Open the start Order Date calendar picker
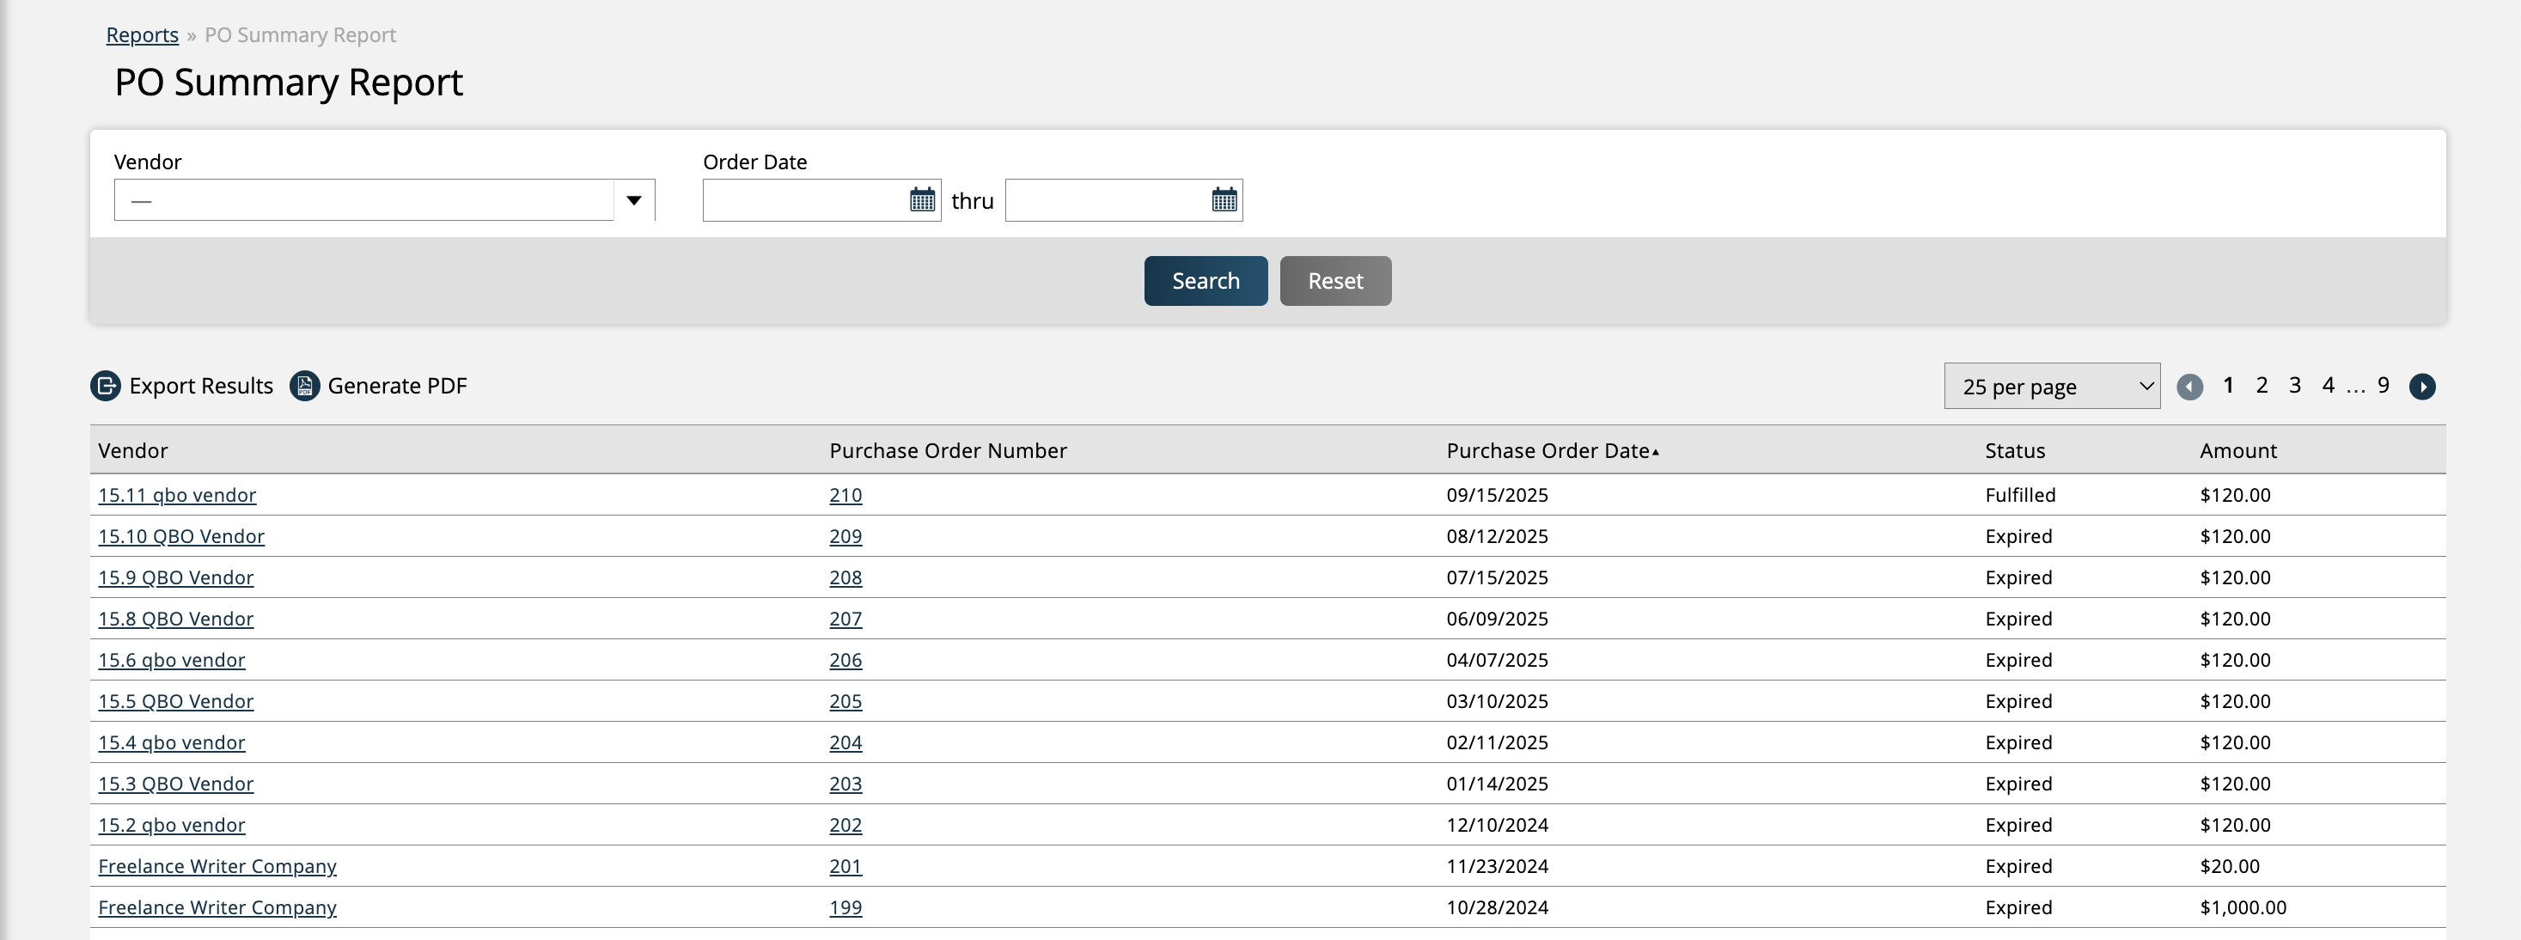The width and height of the screenshot is (2521, 940). coord(922,200)
